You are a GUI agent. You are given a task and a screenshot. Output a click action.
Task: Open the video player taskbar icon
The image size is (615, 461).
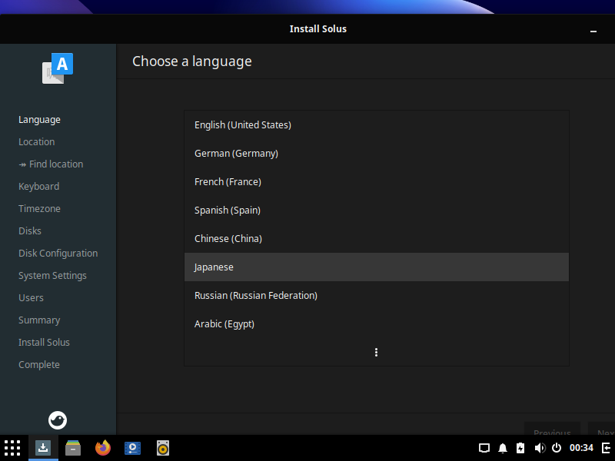click(132, 448)
